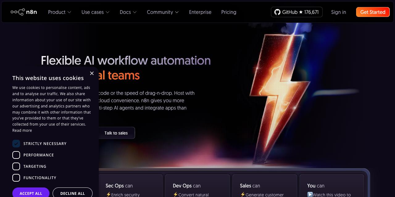This screenshot has width=395, height=197.
Task: Expand the Community dropdown menu
Action: (163, 12)
